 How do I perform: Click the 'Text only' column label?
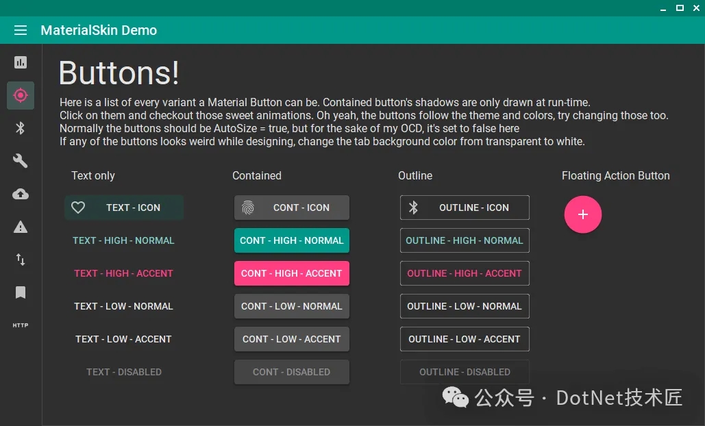[x=93, y=176]
